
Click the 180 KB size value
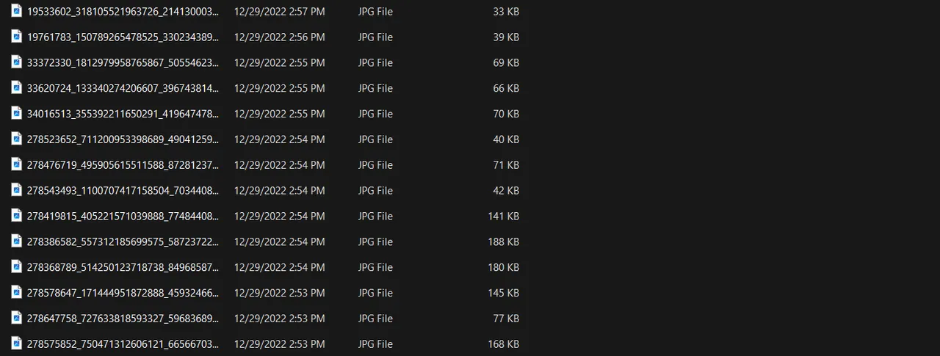(x=503, y=268)
